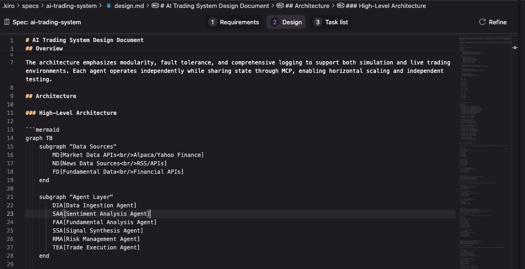Click the step 2 number badge
This screenshot has width=525, height=269.
tap(274, 22)
